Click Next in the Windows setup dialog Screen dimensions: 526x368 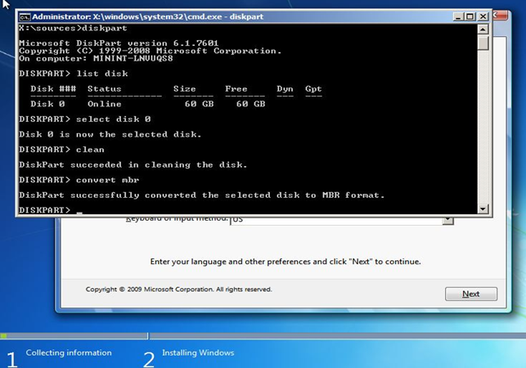point(470,294)
